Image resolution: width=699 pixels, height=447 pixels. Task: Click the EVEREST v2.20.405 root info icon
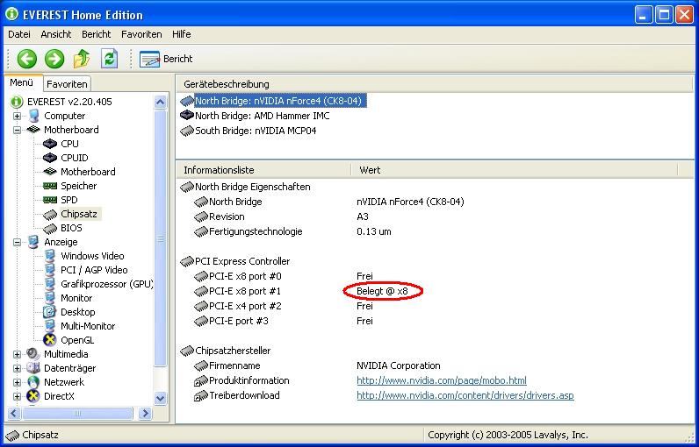[x=17, y=102]
